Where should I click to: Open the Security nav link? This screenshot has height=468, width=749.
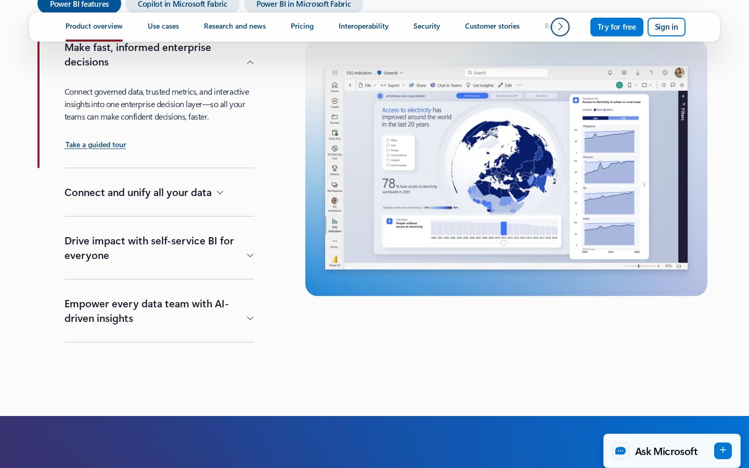pos(427,27)
